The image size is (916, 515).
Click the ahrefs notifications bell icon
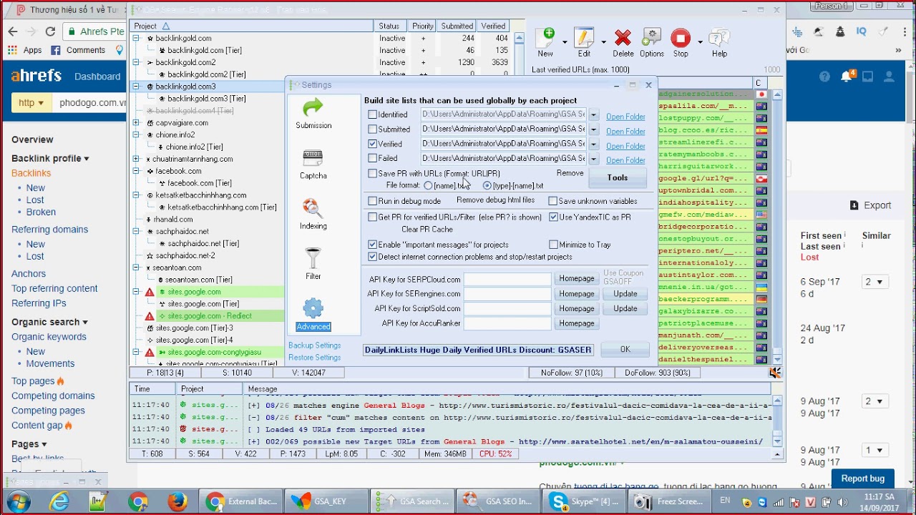point(847,77)
